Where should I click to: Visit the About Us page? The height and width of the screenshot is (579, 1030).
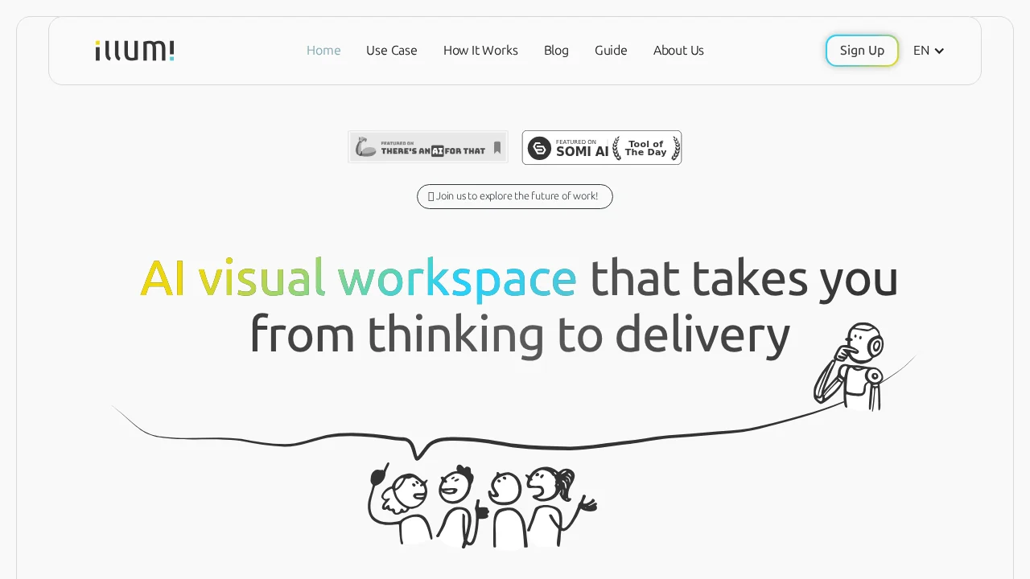coord(678,51)
